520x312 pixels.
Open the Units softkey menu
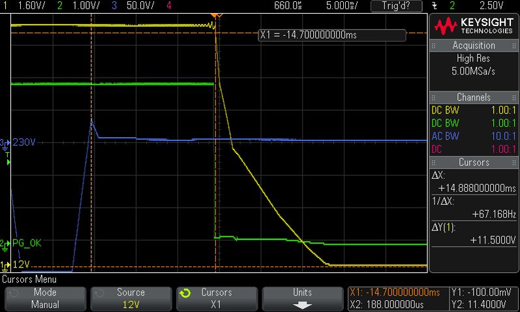[303, 298]
